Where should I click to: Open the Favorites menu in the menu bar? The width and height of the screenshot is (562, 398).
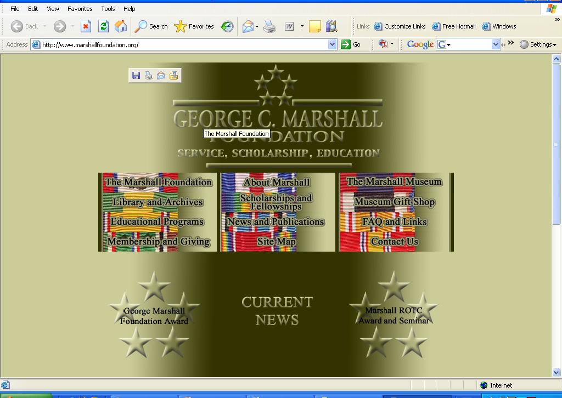coord(80,9)
